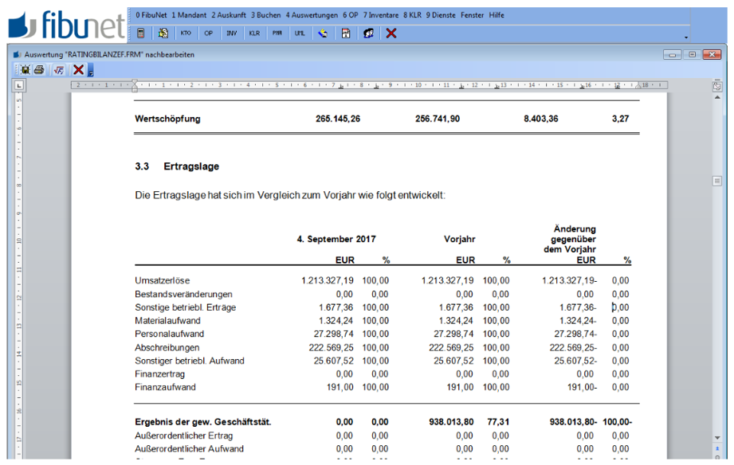Screen dimensions: 734x465
Task: Click the value 265.145,26 in Wertschöpfung row
Action: pyautogui.click(x=338, y=119)
